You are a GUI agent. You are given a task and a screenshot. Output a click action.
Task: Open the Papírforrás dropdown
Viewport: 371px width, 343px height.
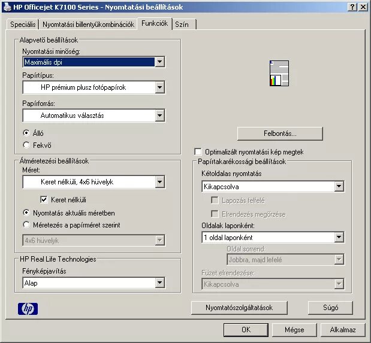pyautogui.click(x=94, y=116)
